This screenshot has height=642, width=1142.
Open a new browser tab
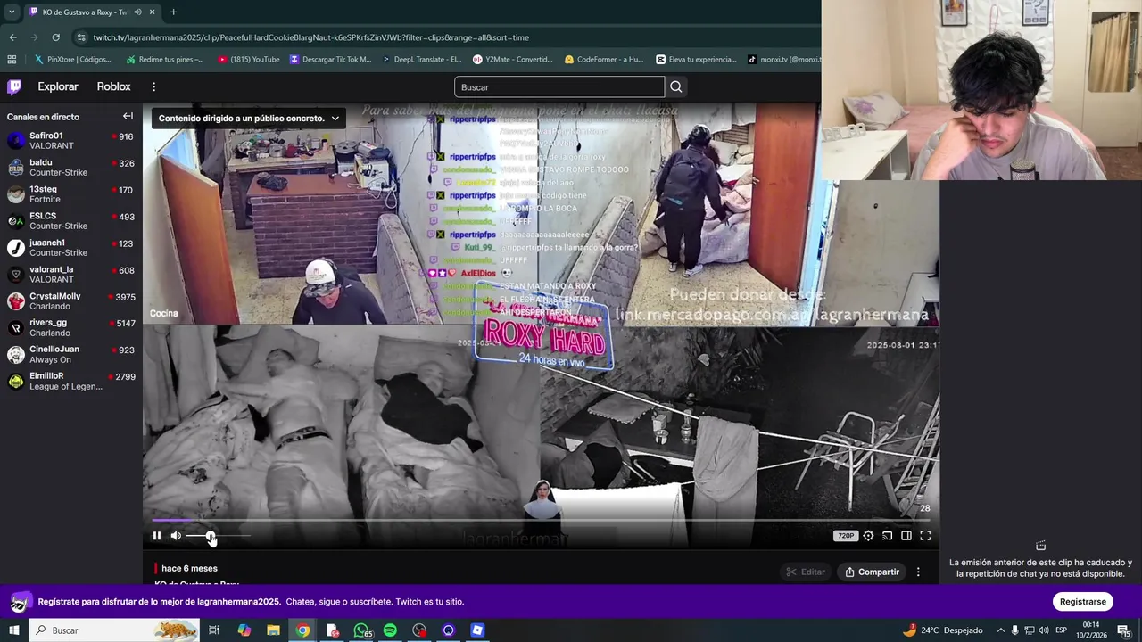pos(173,12)
